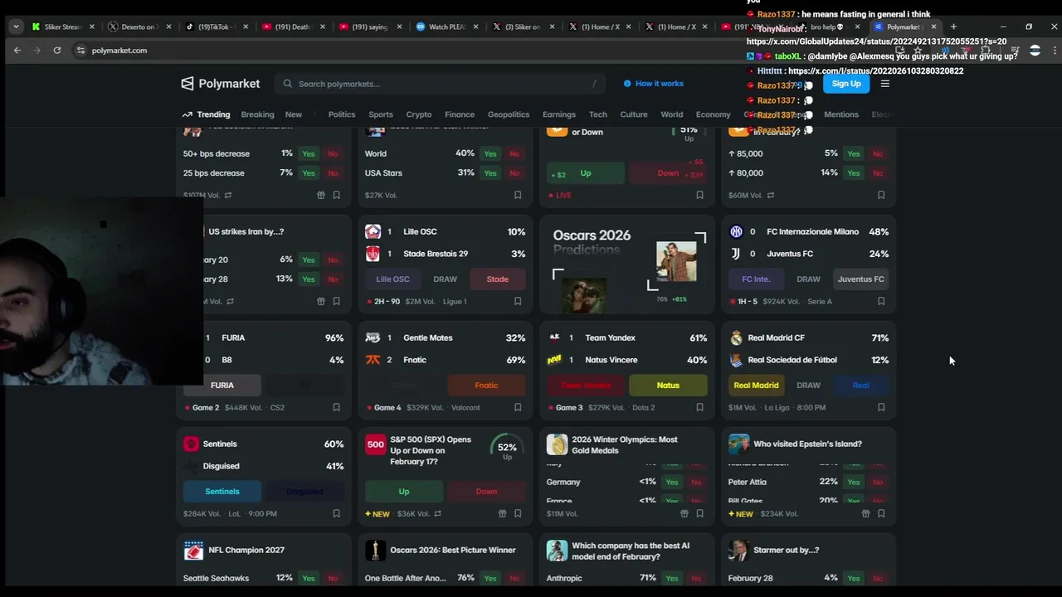Click Yes for Anthropic best AI model

672,578
